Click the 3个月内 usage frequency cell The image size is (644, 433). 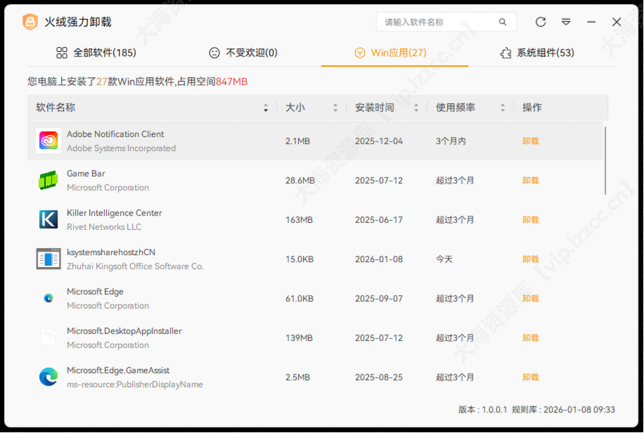[451, 141]
